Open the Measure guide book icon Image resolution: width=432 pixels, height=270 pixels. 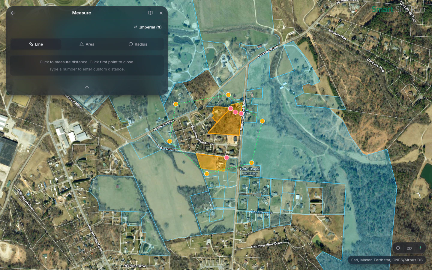tap(150, 13)
